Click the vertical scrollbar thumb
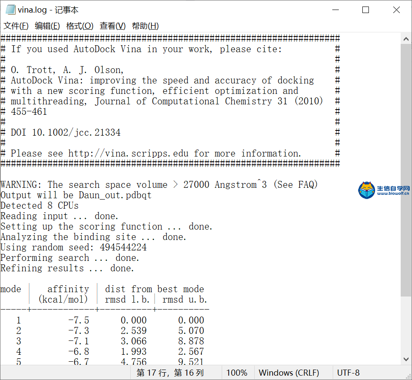Image resolution: width=412 pixels, height=380 pixels. [x=406, y=170]
